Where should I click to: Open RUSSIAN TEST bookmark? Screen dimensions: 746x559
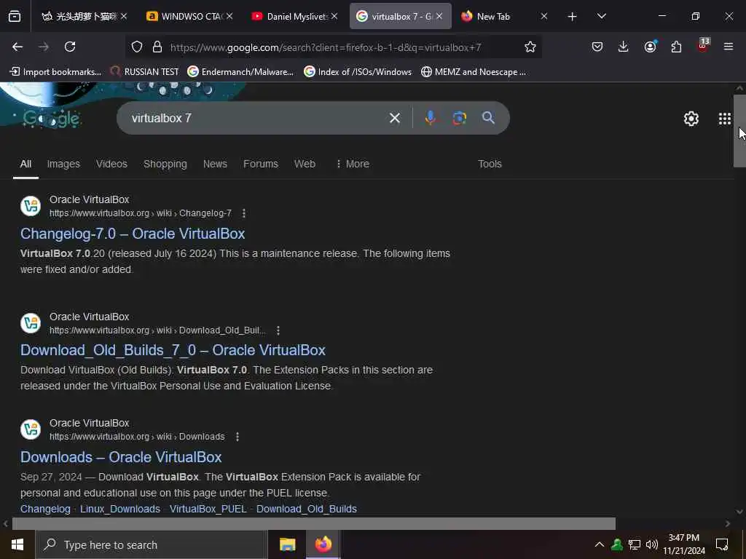pos(144,72)
